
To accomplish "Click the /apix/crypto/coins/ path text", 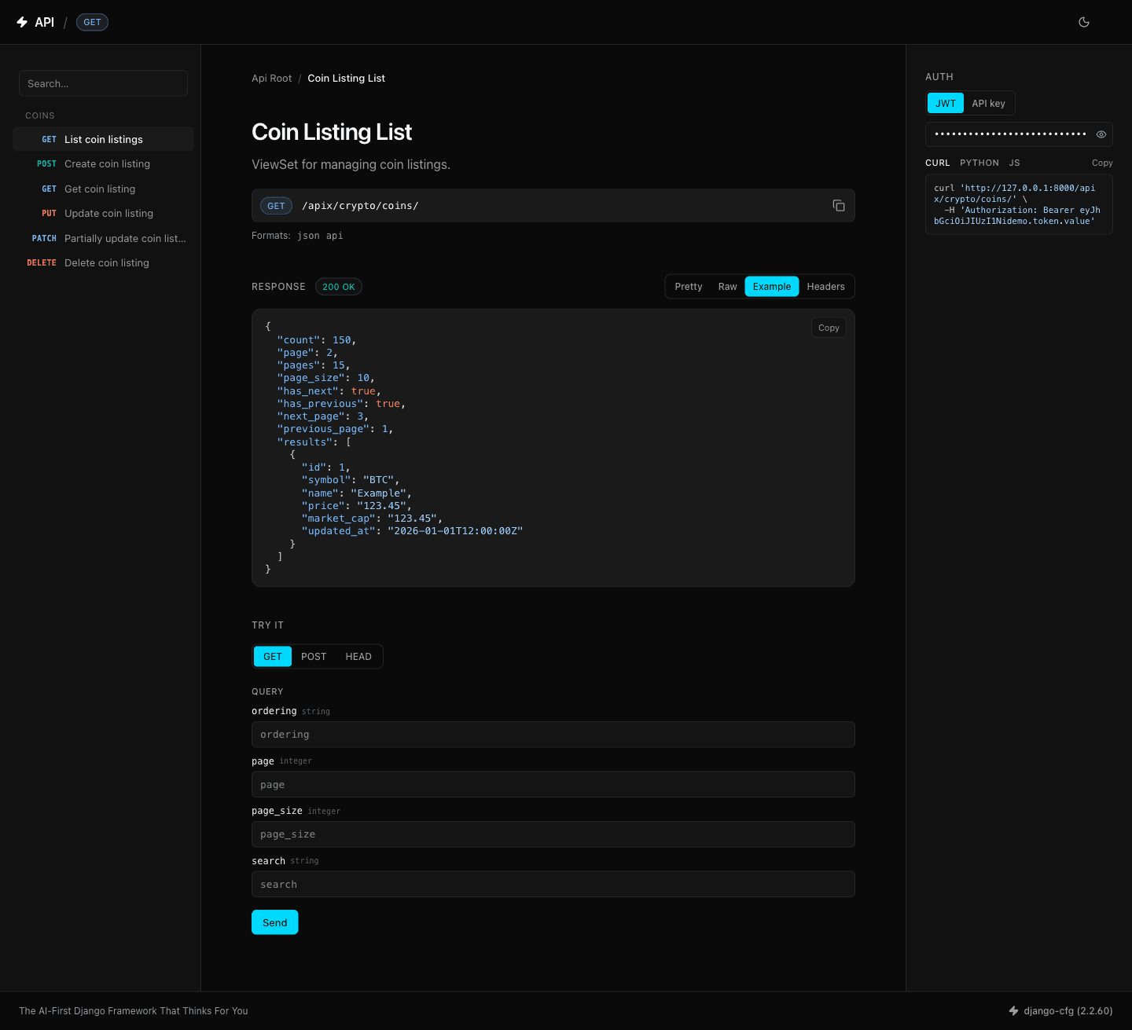I will 360,206.
